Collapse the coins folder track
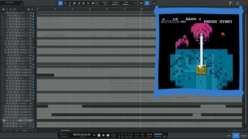 point(2,39)
